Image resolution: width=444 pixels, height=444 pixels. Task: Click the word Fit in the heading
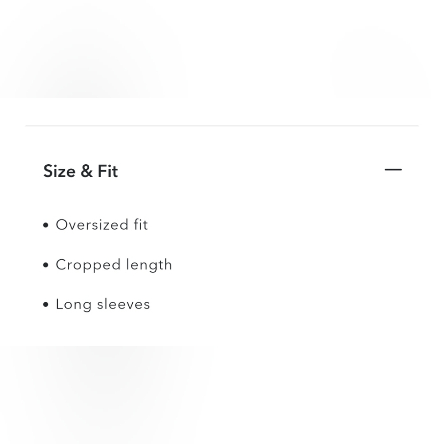pyautogui.click(x=107, y=171)
